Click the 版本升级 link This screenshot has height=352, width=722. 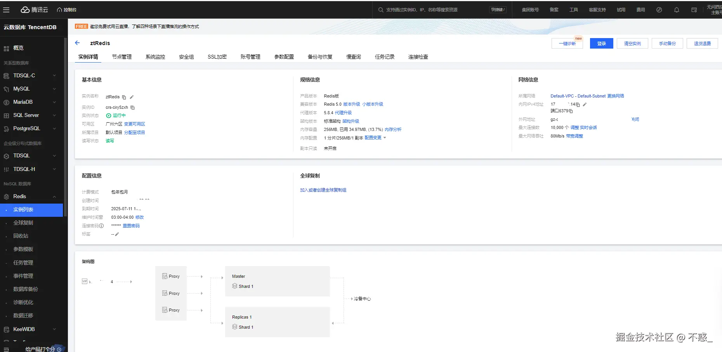pos(352,104)
